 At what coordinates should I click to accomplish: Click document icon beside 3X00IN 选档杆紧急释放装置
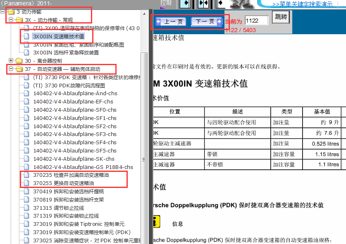(26, 52)
